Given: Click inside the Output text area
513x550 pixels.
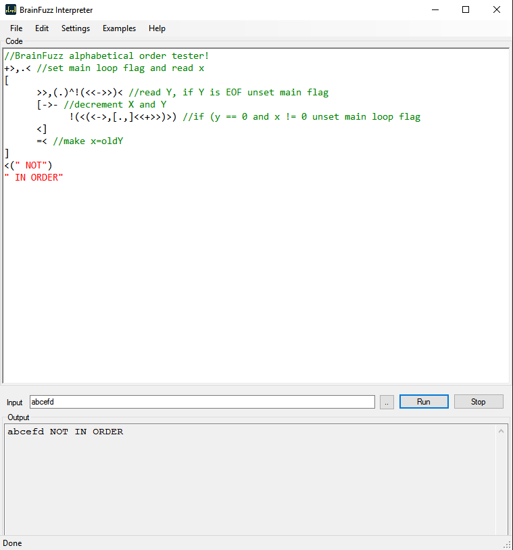Looking at the screenshot, I should click(x=250, y=480).
